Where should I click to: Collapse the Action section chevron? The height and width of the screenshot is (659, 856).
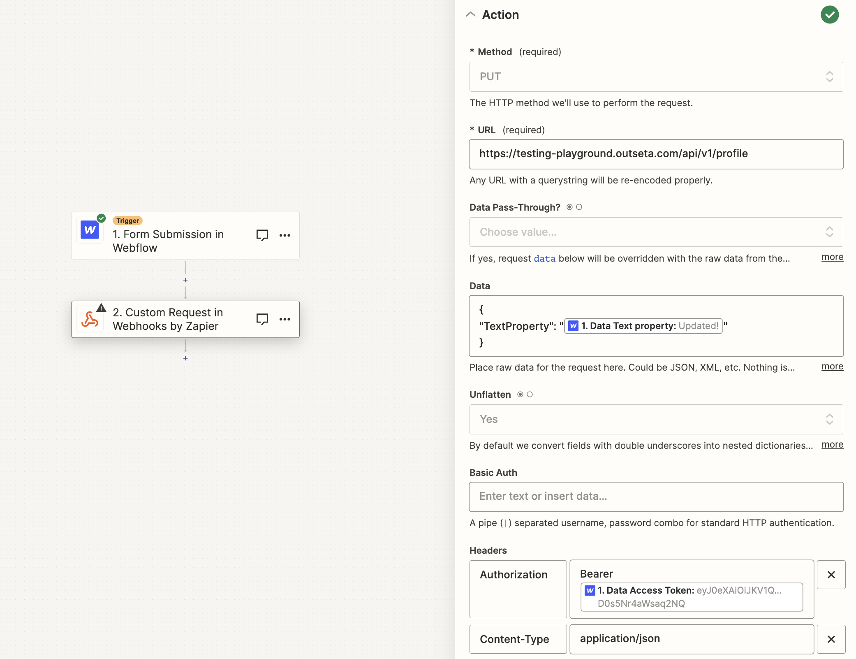(471, 15)
